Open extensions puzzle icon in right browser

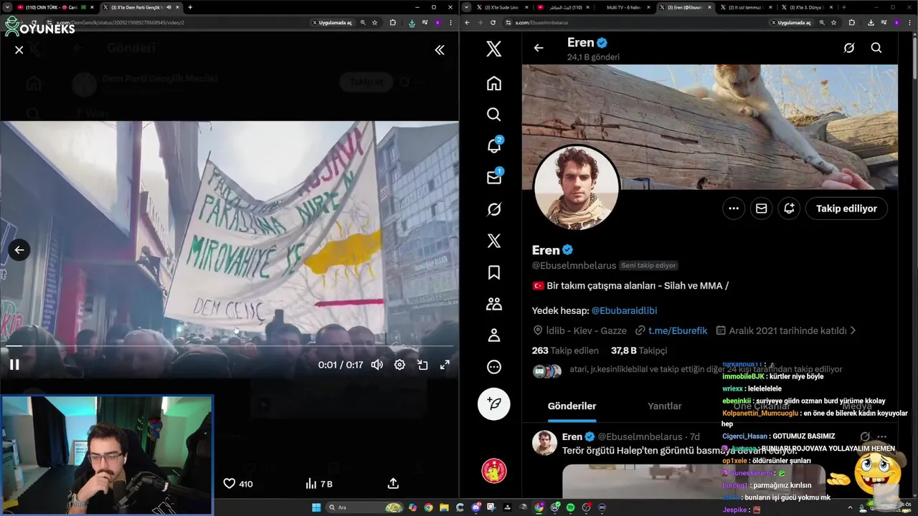point(852,22)
